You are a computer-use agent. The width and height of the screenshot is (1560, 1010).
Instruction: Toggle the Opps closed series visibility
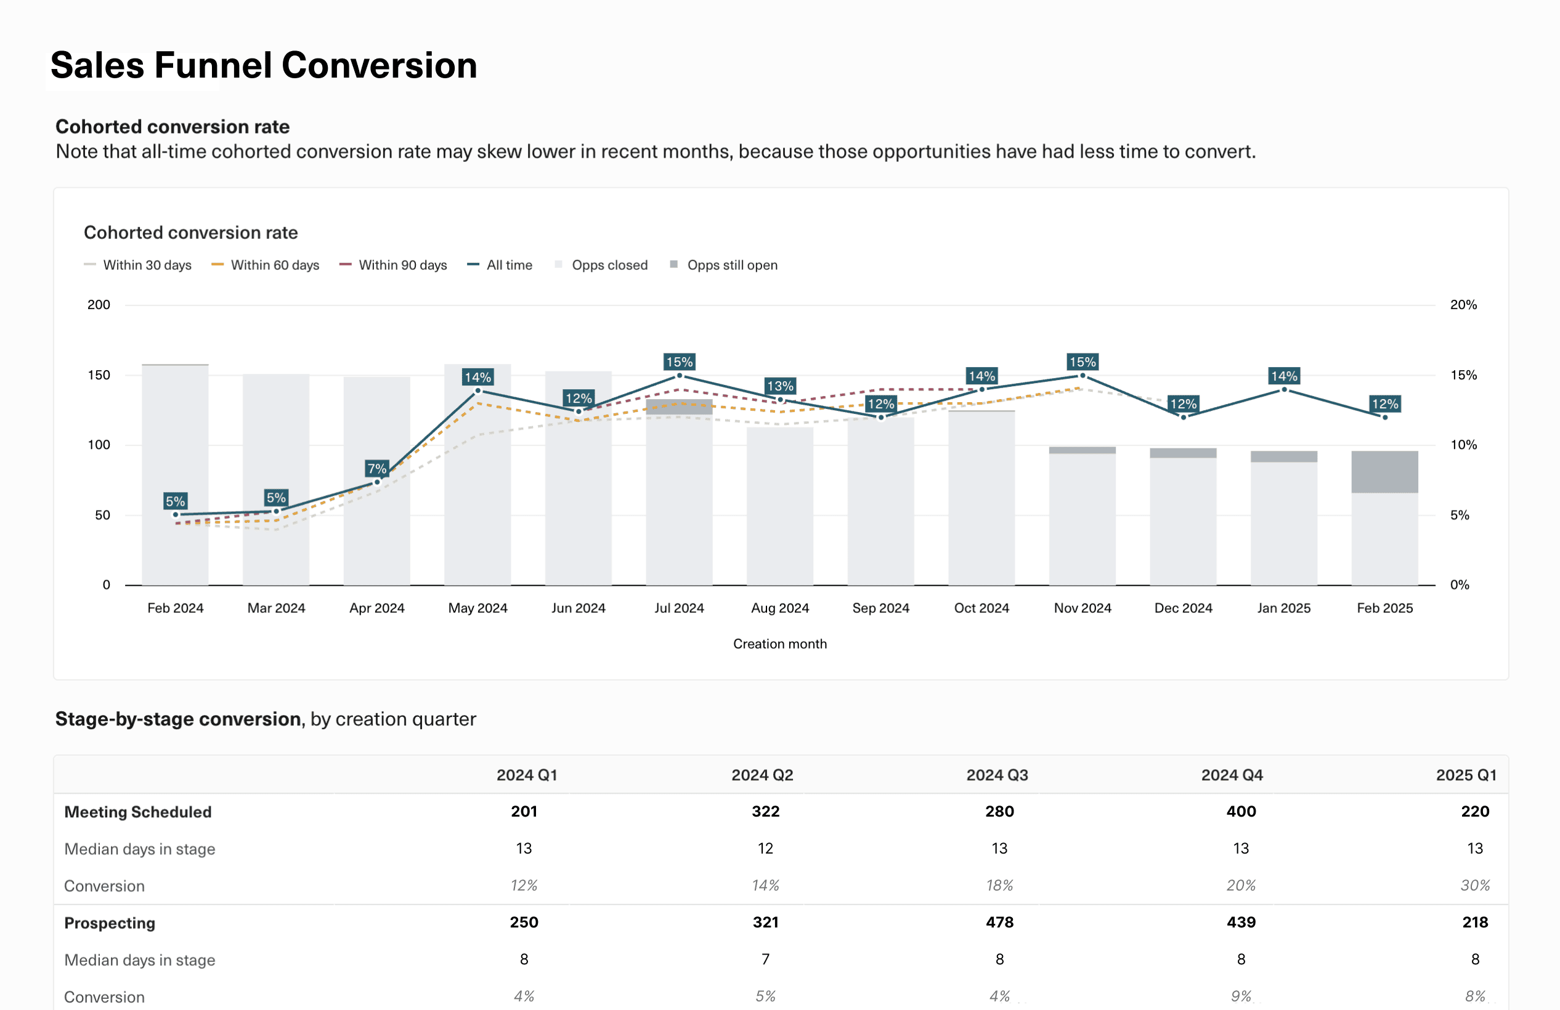click(x=601, y=265)
